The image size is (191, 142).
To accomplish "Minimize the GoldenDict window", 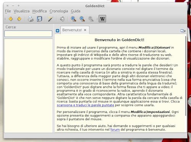I will coord(13,6).
